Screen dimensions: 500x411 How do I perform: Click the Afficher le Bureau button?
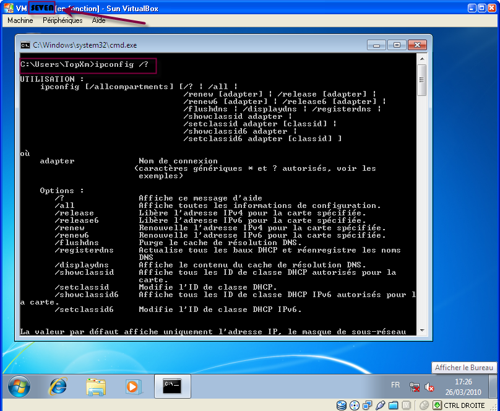(463, 368)
